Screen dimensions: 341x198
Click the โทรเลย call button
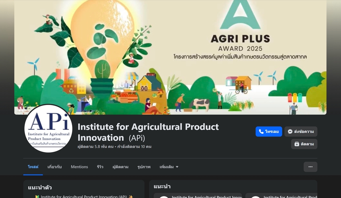(x=269, y=132)
